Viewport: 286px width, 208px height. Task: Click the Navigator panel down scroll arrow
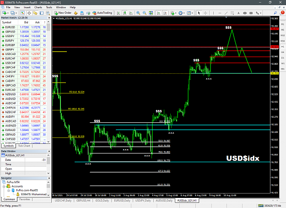coord(49,195)
